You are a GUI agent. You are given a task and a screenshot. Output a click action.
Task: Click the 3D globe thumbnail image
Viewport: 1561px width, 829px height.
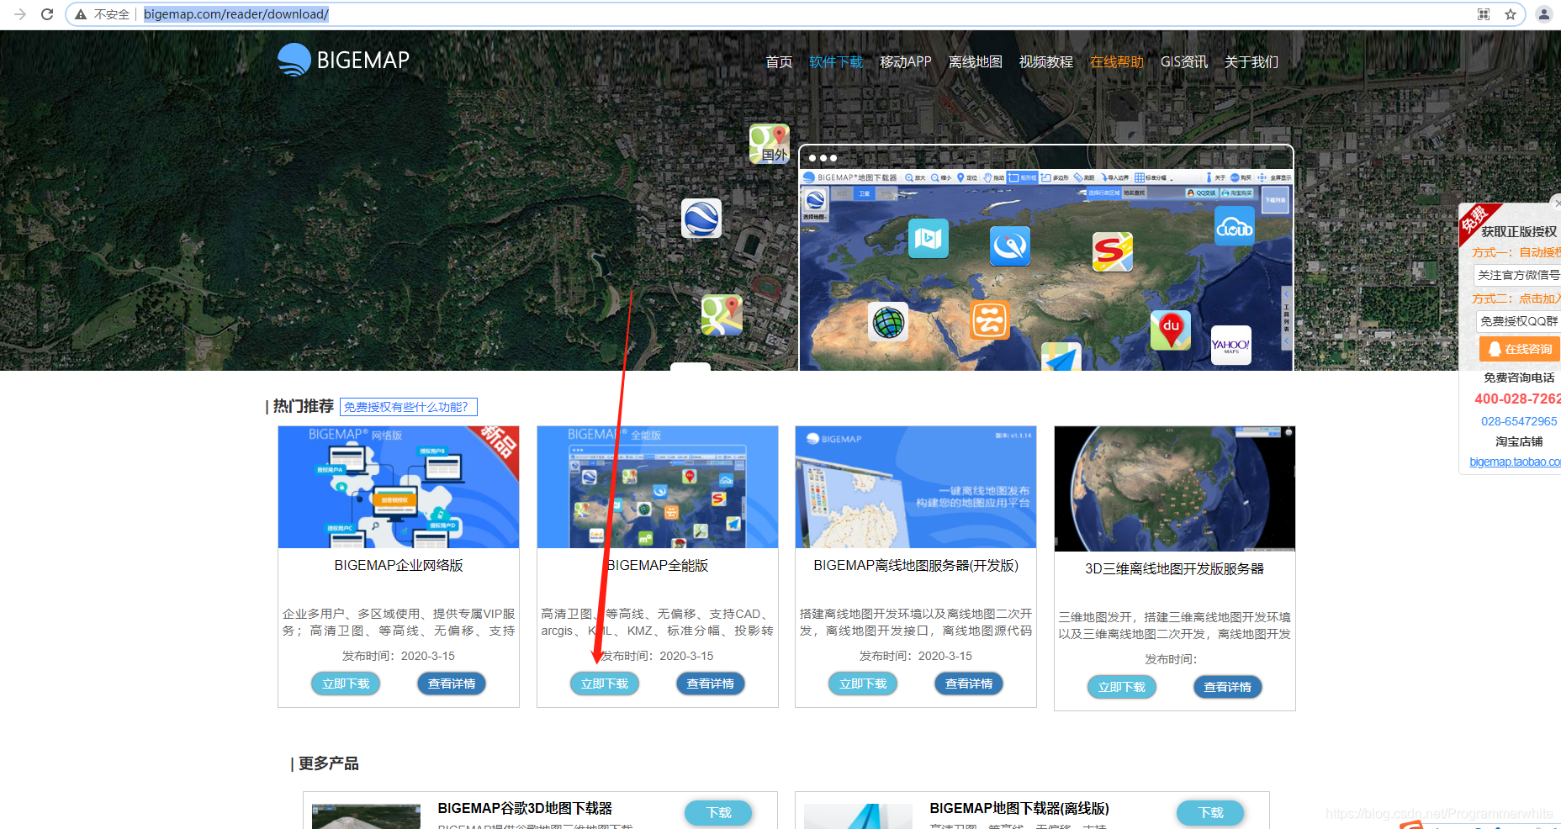coord(1175,488)
